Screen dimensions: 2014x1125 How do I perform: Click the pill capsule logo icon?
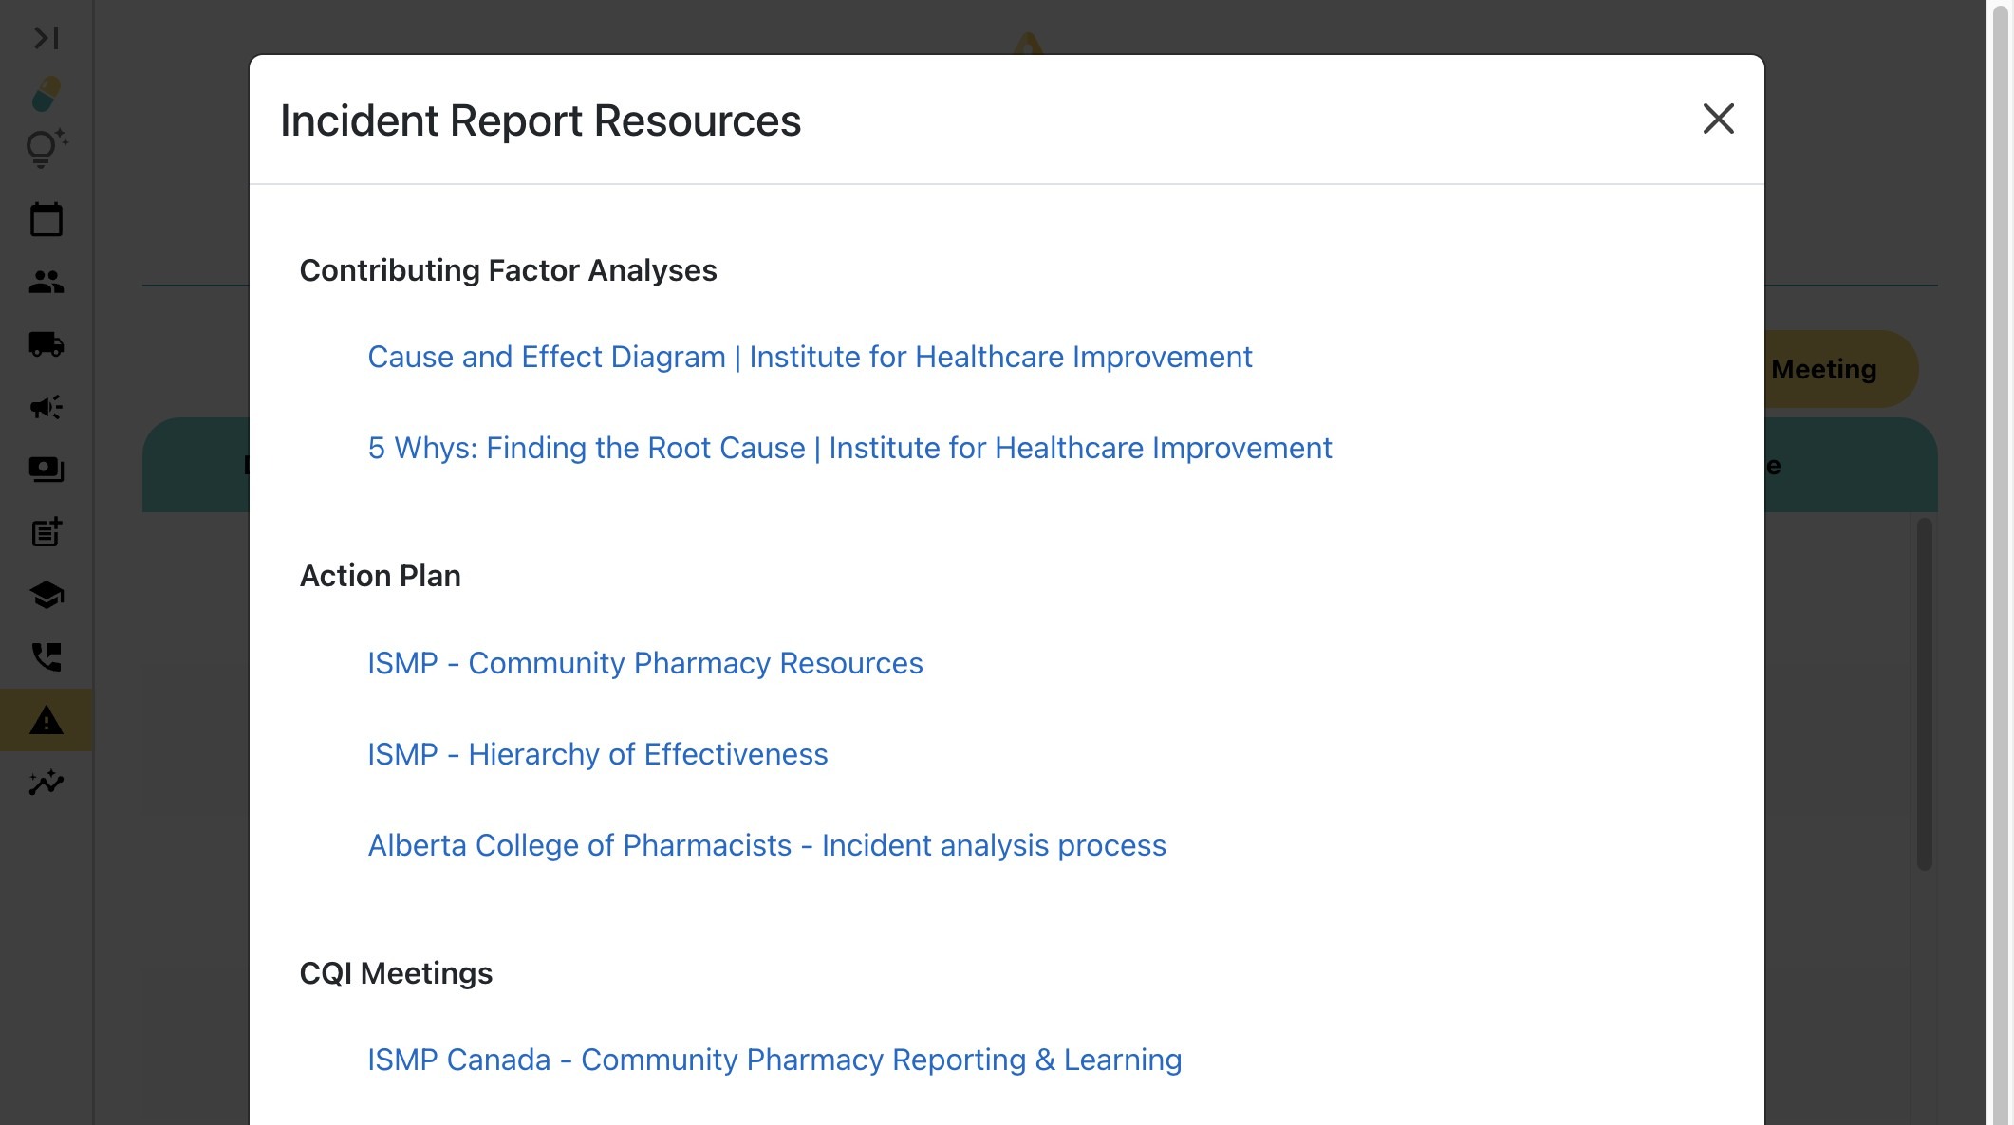point(46,94)
